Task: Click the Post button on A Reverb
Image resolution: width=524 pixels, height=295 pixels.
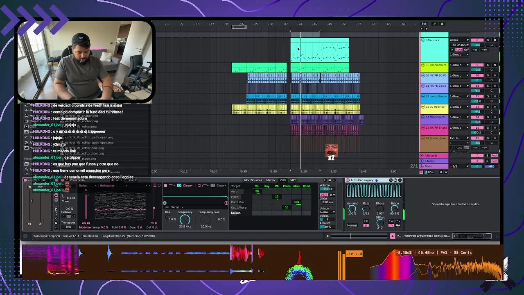Action: point(495,156)
